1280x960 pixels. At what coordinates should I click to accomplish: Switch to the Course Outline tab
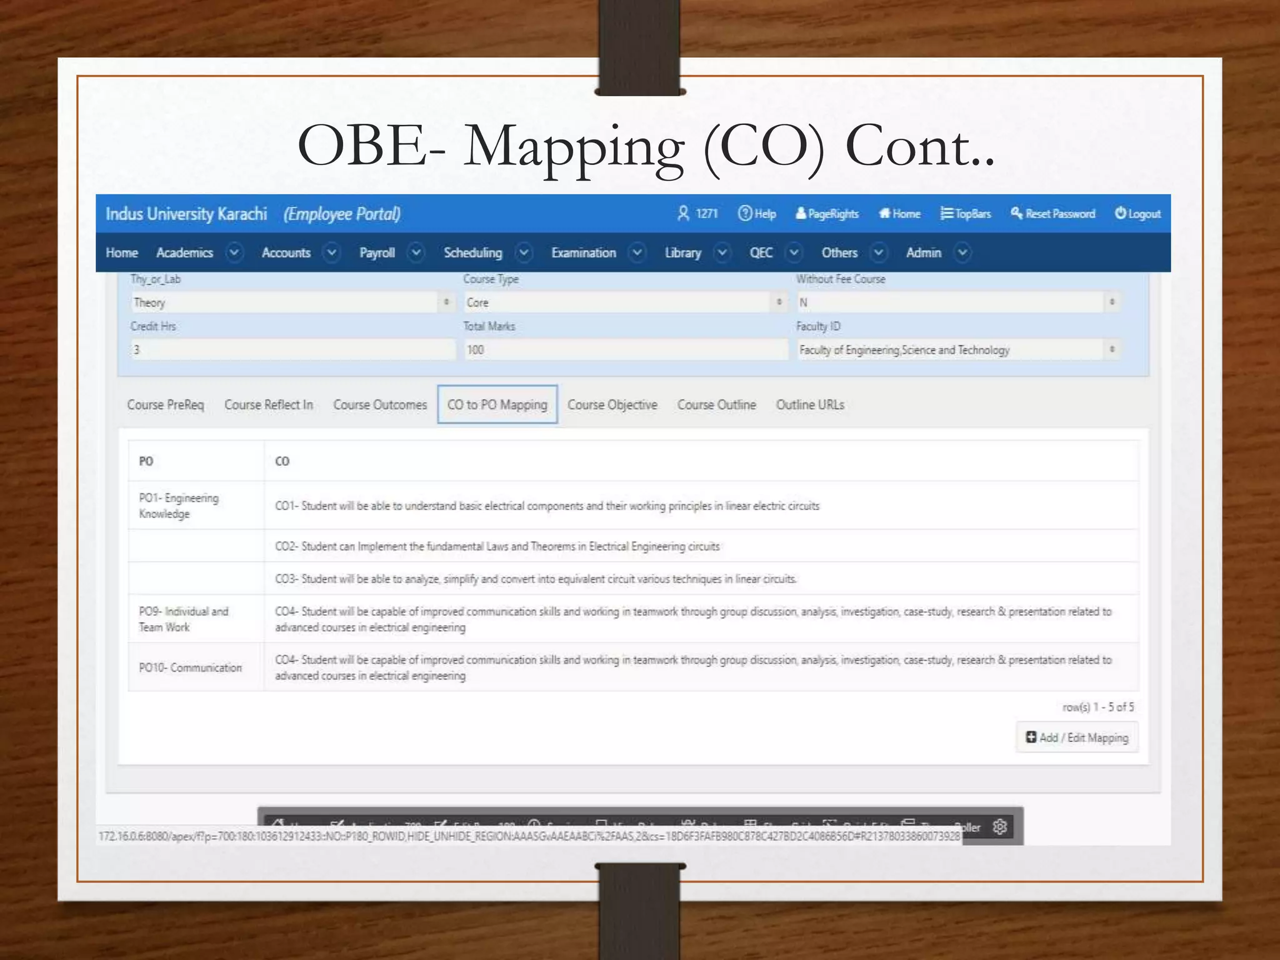click(717, 404)
